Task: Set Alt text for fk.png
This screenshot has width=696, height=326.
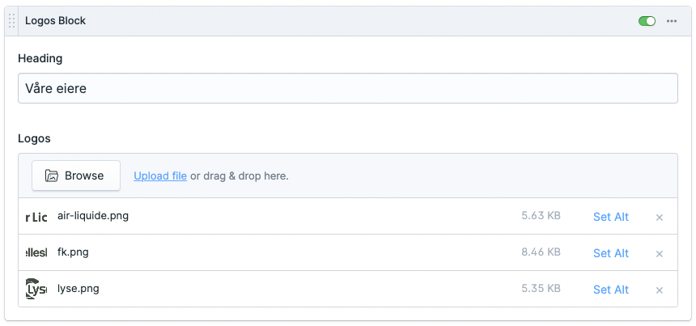Action: point(610,253)
